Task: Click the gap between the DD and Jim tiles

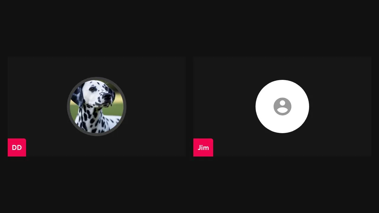Action: point(189,106)
